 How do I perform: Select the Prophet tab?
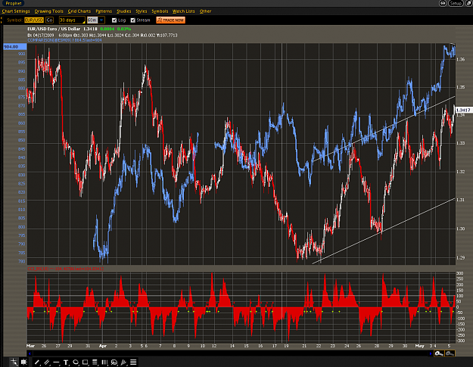14,3
